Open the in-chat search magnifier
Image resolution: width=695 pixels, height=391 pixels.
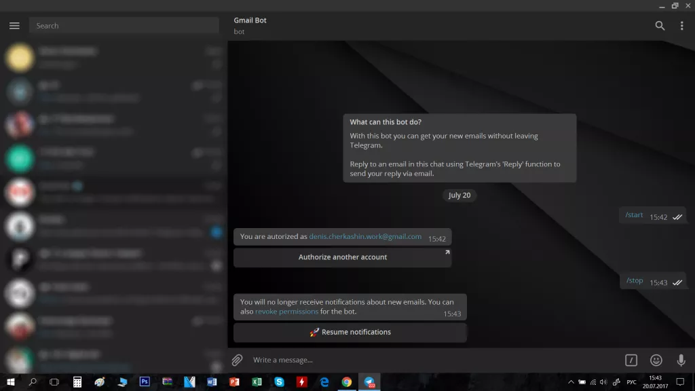pos(659,25)
